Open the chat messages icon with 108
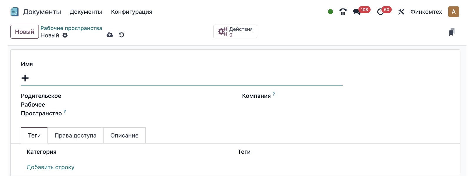The width and height of the screenshot is (470, 178). pos(357,12)
